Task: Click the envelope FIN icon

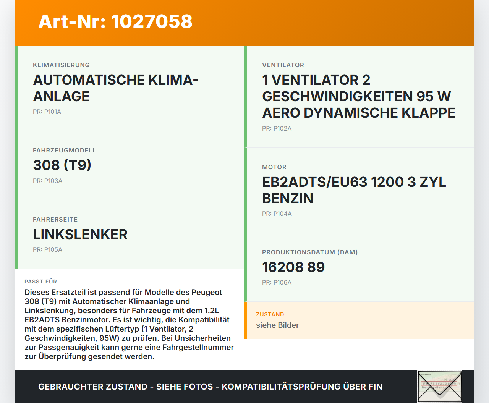Action: (x=440, y=386)
